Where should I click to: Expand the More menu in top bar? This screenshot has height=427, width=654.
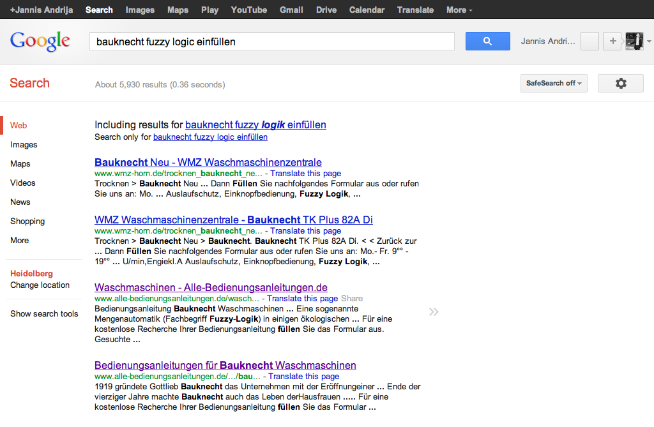pos(459,10)
